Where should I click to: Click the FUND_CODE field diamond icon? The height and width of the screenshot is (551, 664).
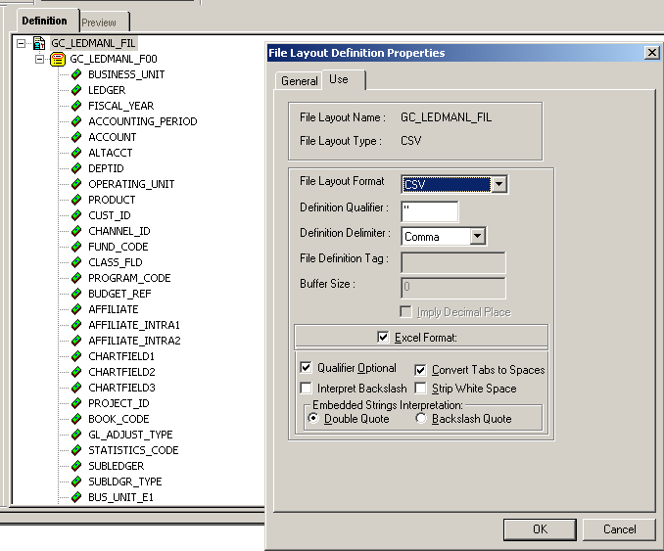click(x=76, y=247)
